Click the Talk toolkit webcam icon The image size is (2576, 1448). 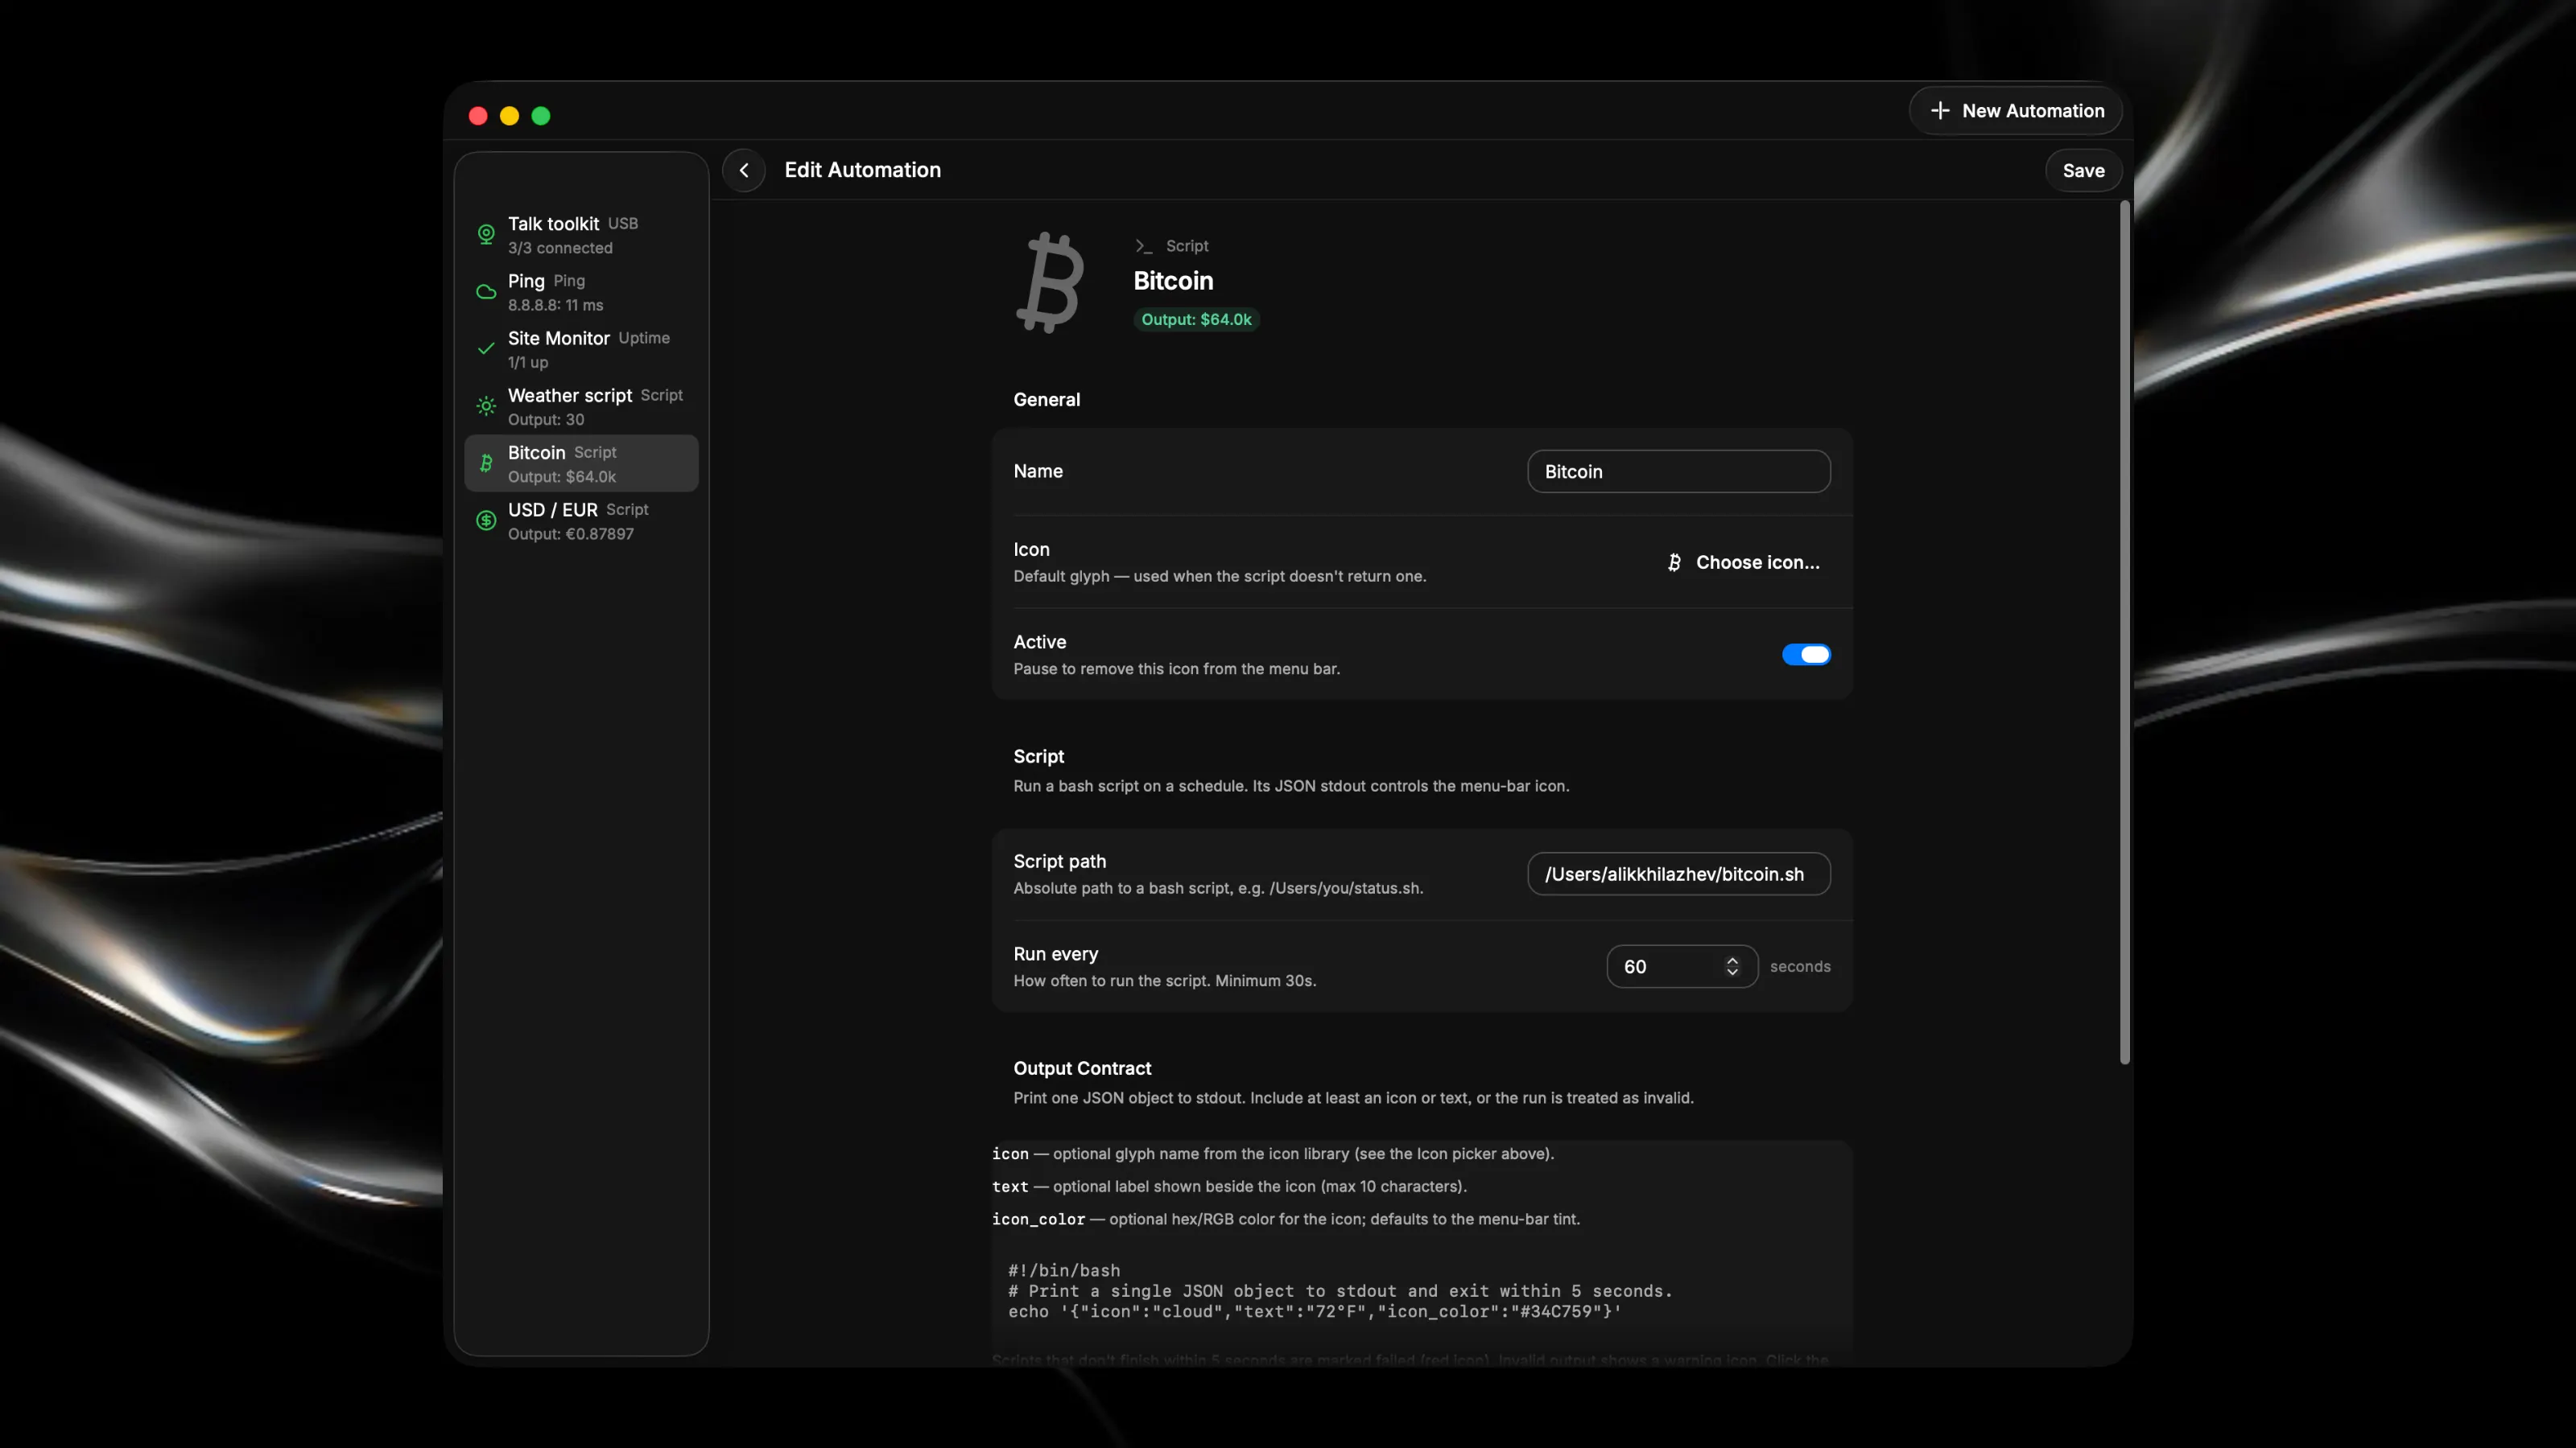click(486, 235)
